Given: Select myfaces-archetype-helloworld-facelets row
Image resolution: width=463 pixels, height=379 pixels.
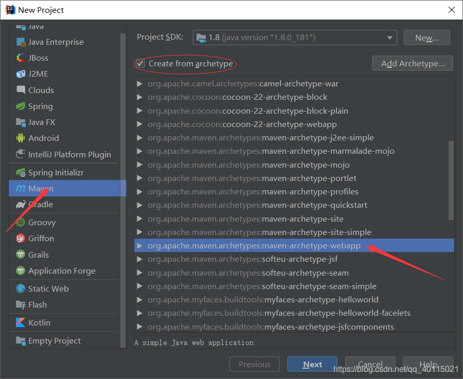Looking at the screenshot, I should (294, 313).
